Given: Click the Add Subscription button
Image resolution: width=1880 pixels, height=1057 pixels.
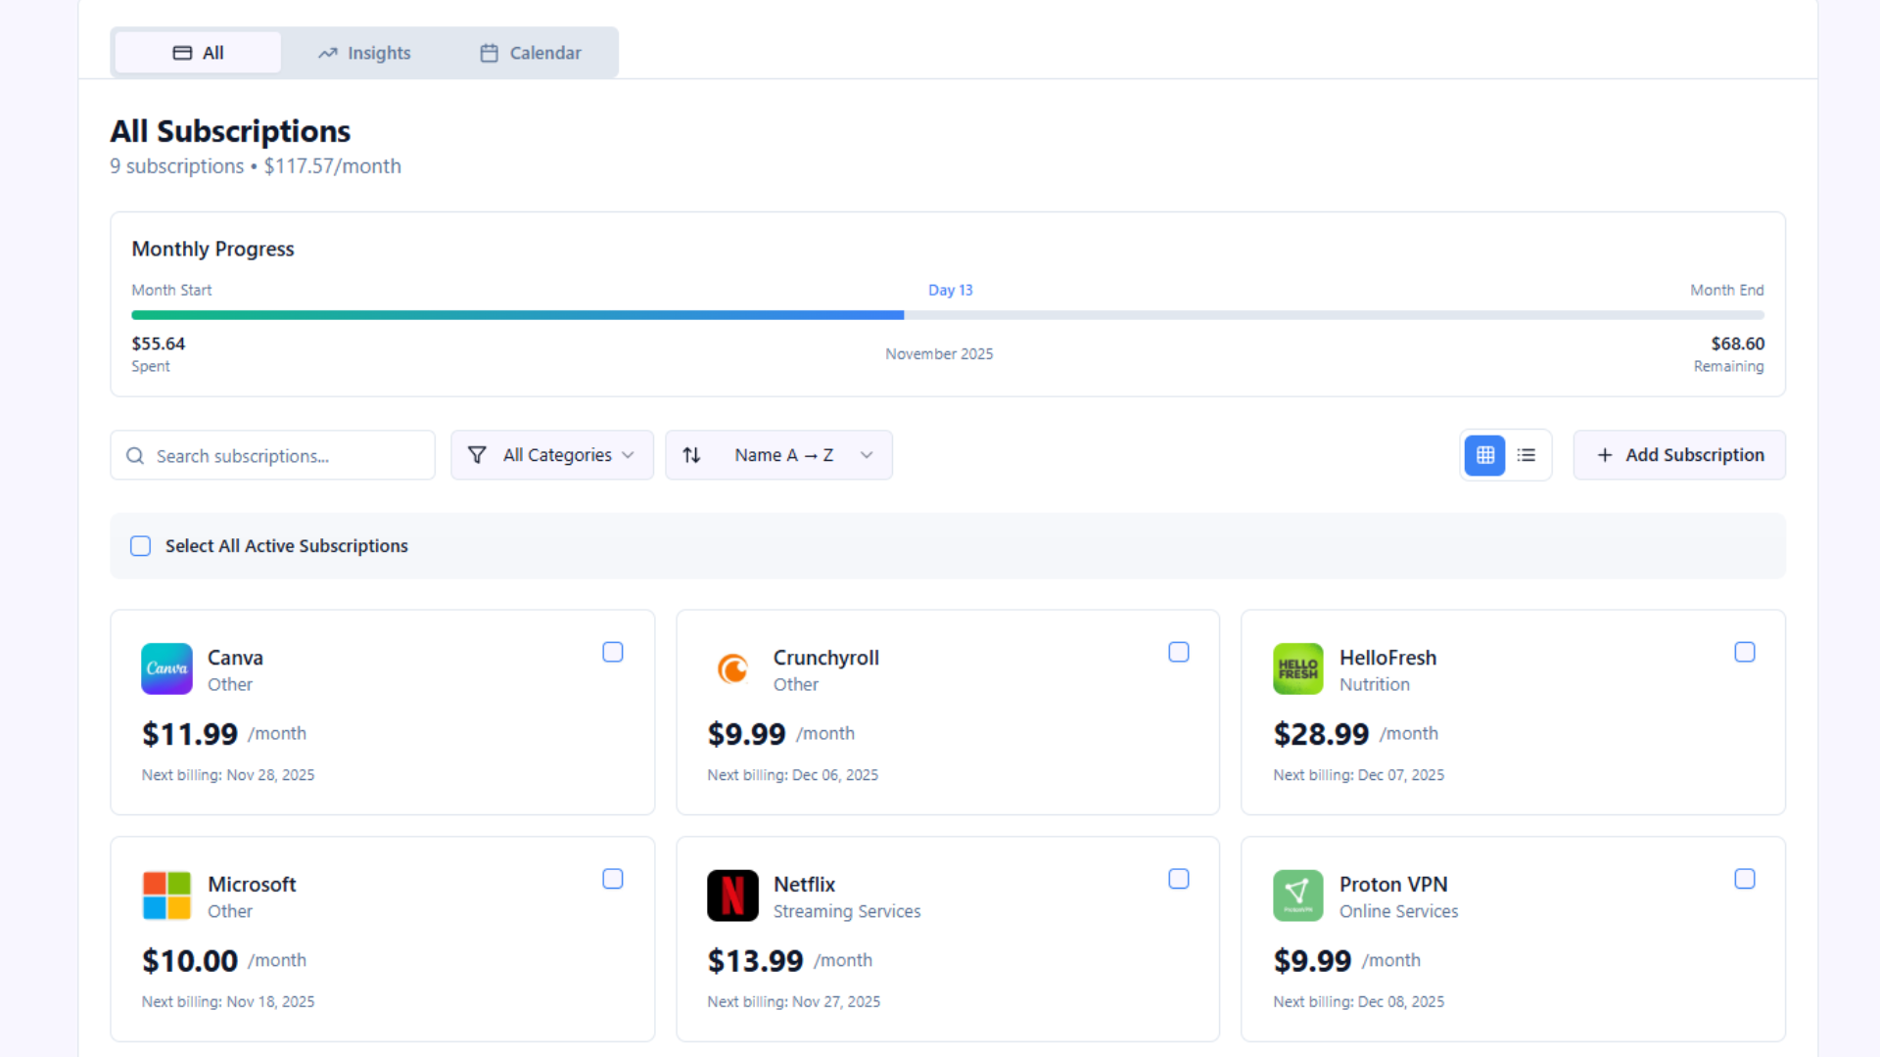Looking at the screenshot, I should 1679,455.
